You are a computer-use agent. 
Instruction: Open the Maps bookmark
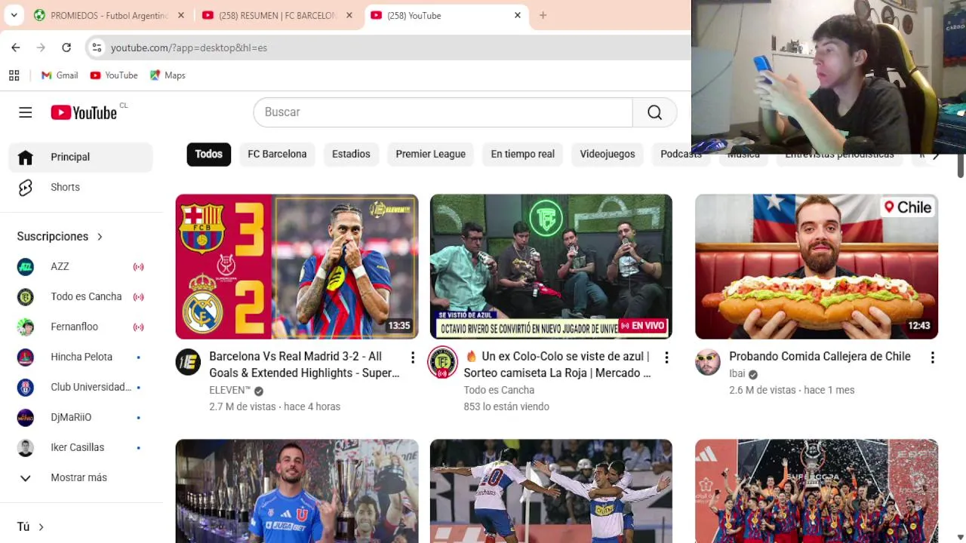[168, 75]
